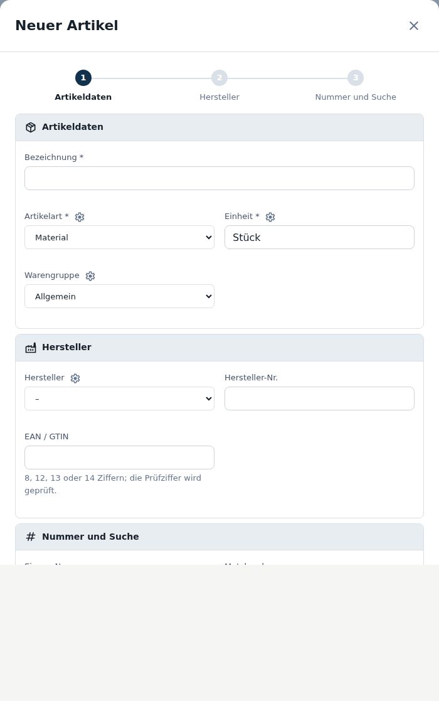Image resolution: width=439 pixels, height=701 pixels.
Task: Click the Hersteller section header
Action: [x=219, y=348]
